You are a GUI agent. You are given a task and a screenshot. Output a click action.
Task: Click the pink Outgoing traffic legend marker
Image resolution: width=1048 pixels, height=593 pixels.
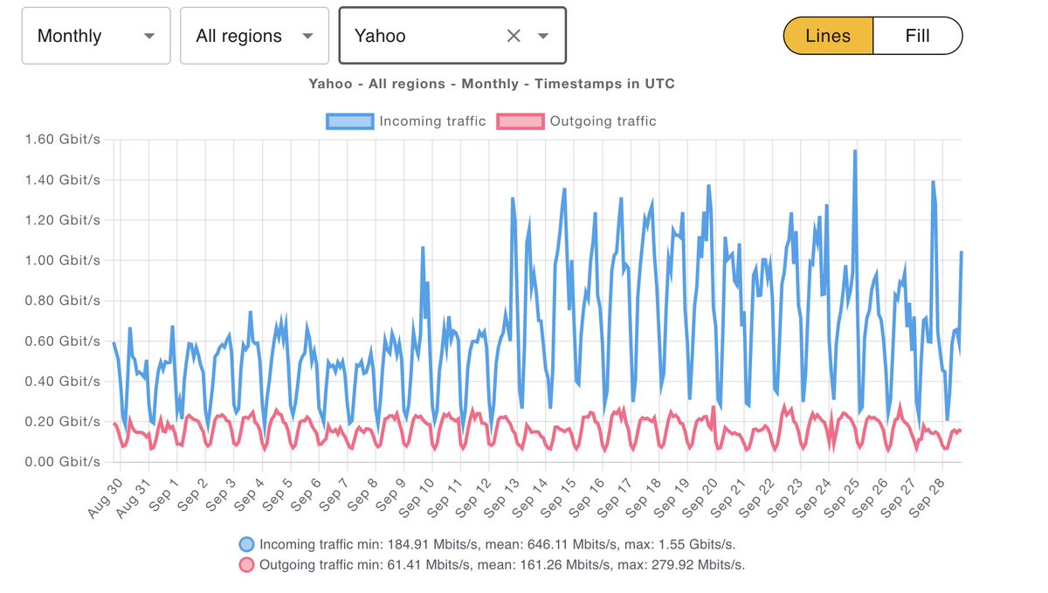pyautogui.click(x=519, y=121)
